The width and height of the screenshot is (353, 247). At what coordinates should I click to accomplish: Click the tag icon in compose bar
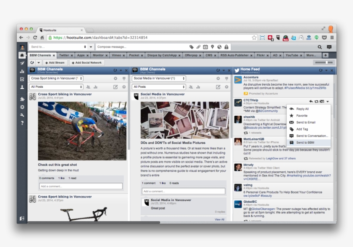click(192, 47)
